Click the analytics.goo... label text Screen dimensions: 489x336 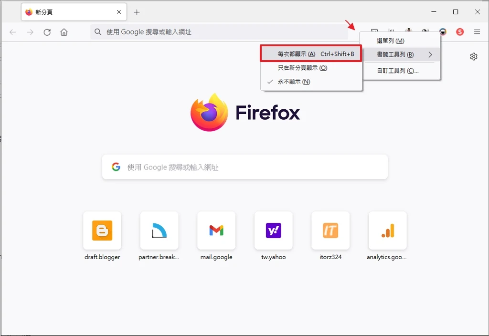point(387,257)
